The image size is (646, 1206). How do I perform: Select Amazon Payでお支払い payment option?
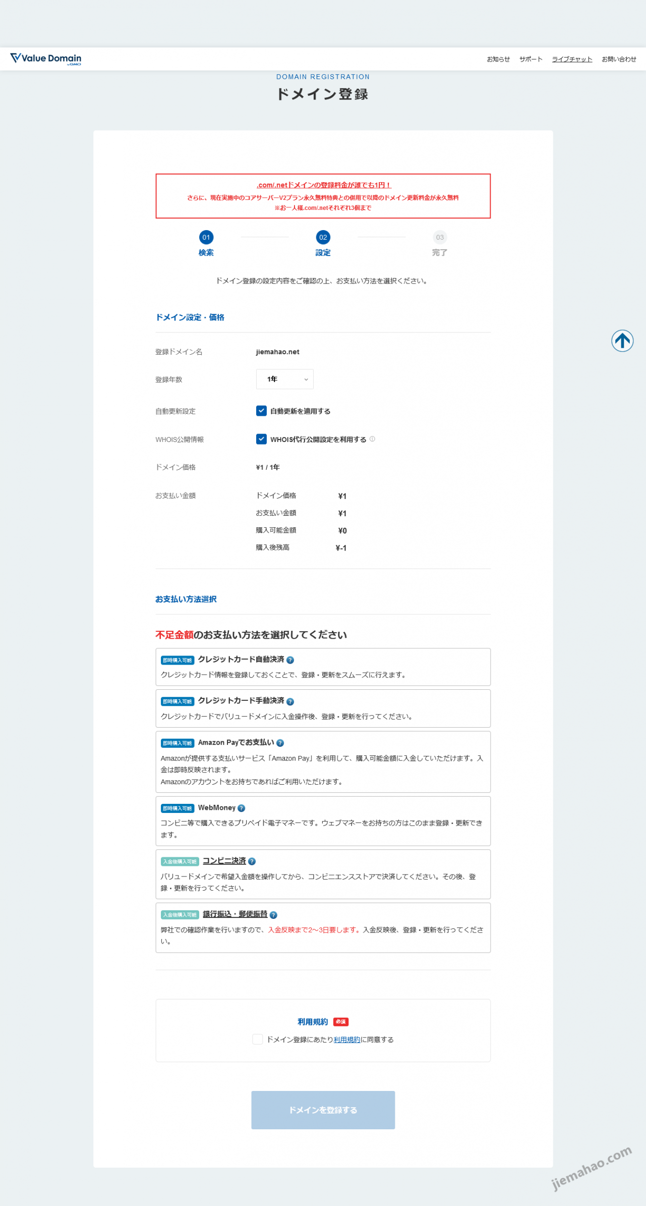pos(323,761)
